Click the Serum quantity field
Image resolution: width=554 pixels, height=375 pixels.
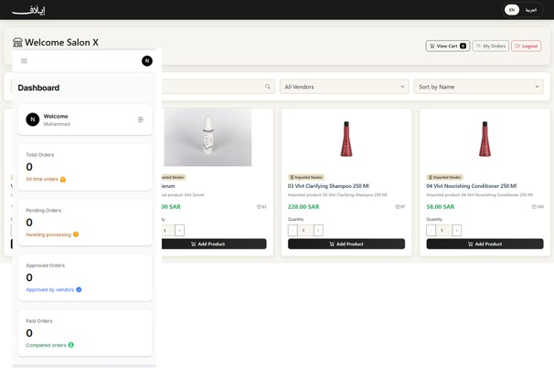click(x=168, y=230)
